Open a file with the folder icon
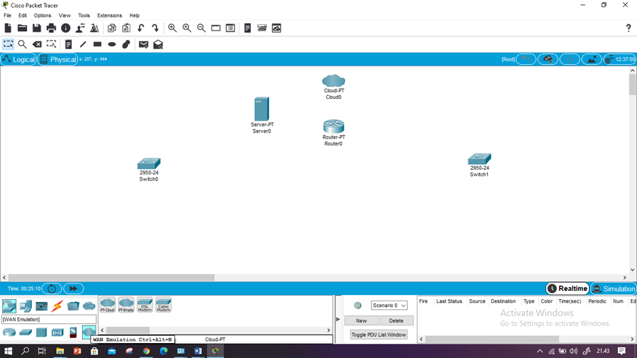Screen dimensions: 637x358 pyautogui.click(x=22, y=28)
